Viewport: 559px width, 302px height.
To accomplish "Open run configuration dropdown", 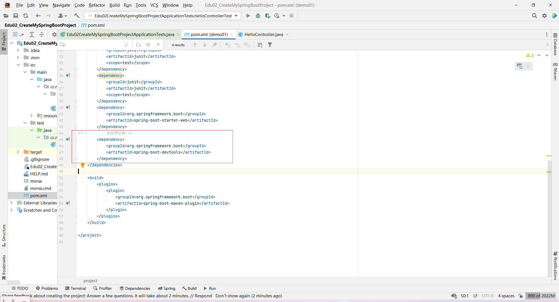I will pyautogui.click(x=162, y=16).
